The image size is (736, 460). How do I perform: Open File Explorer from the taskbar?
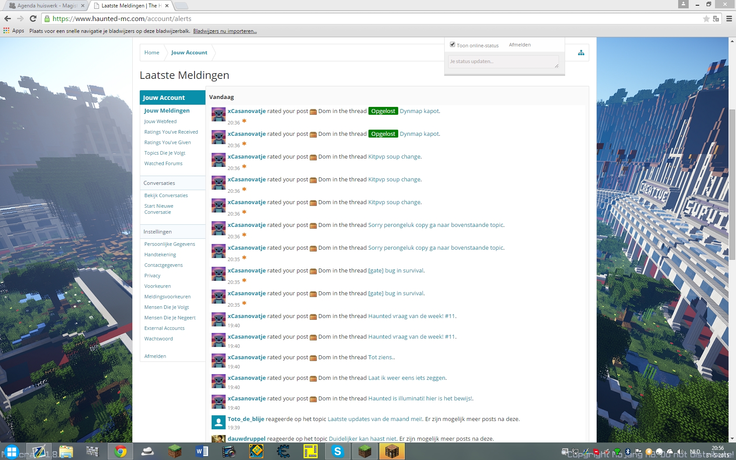coord(66,452)
